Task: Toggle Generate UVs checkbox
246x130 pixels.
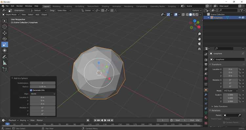Action: click(x=31, y=90)
